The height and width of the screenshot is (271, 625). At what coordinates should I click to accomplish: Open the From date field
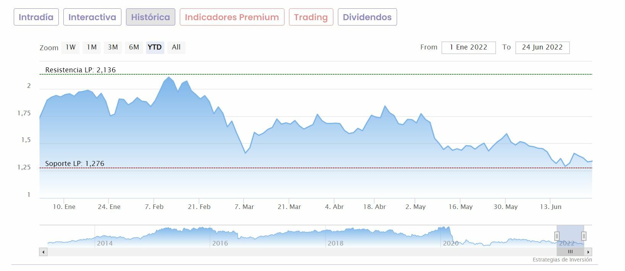coord(468,48)
